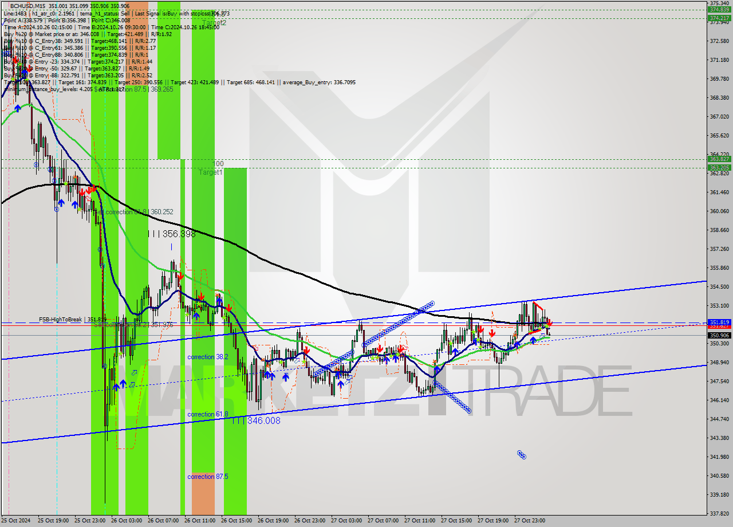Viewport: 733px width, 527px height.
Task: Click the 375.340 price axis label
Action: point(719,3)
